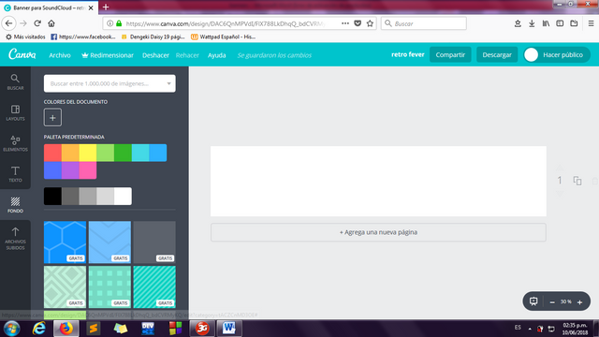Bookmark this page with star icon

click(370, 23)
